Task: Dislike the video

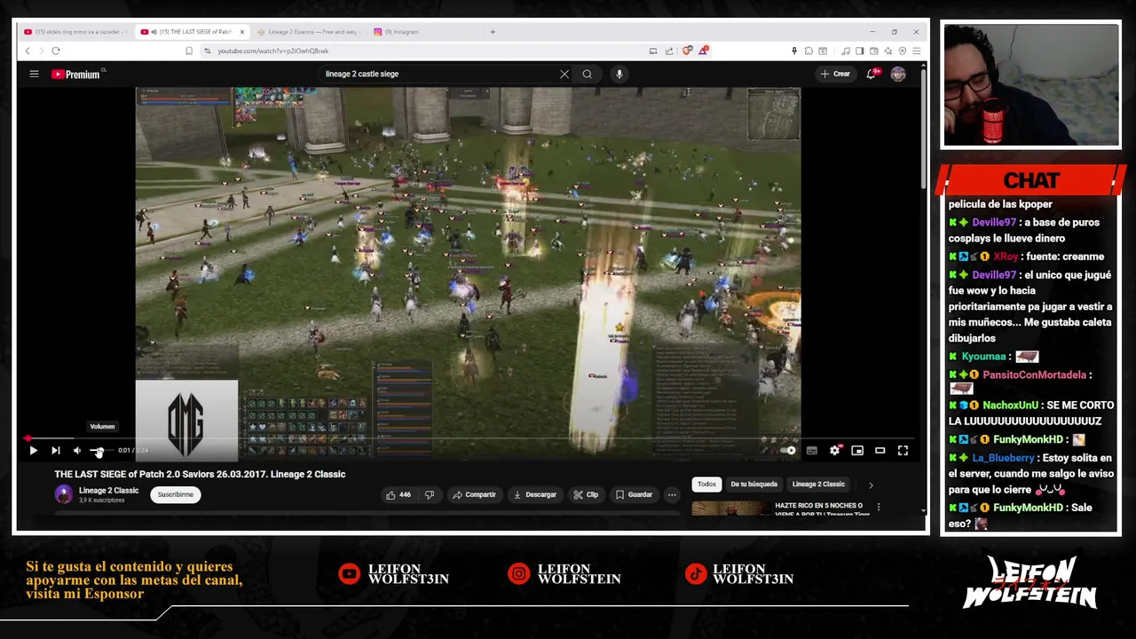Action: coord(430,494)
